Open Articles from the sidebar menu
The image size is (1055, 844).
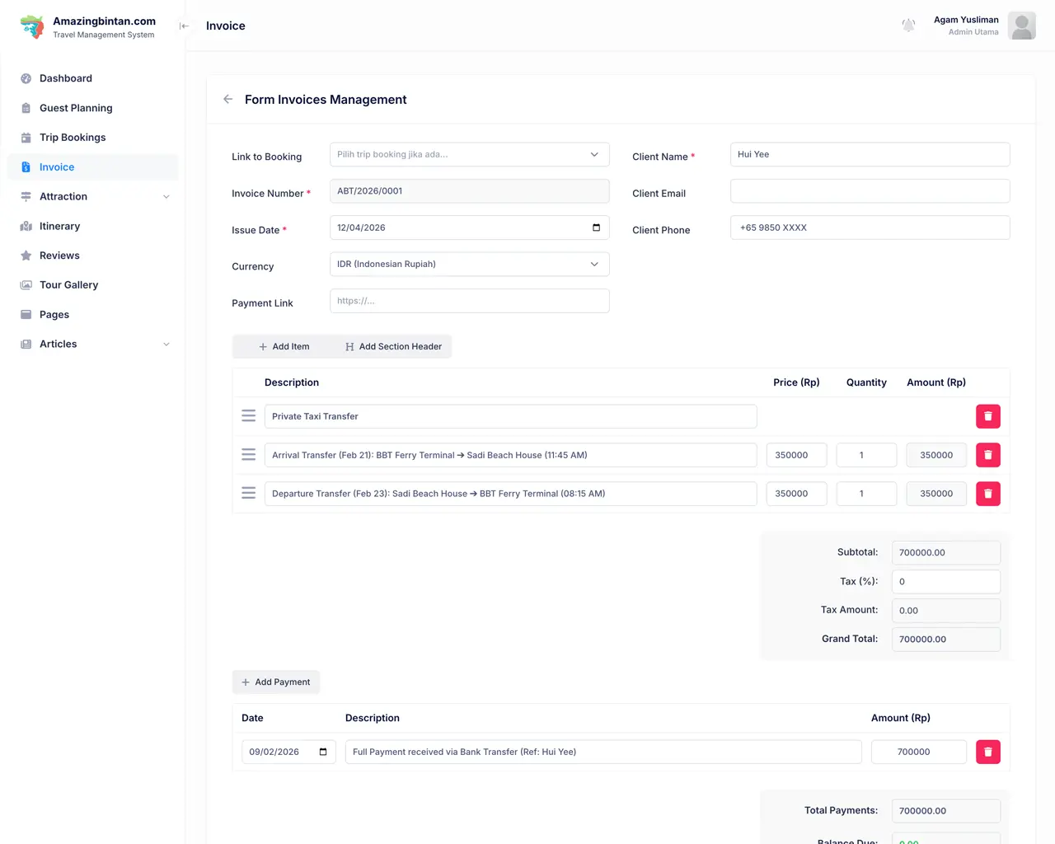pyautogui.click(x=58, y=344)
